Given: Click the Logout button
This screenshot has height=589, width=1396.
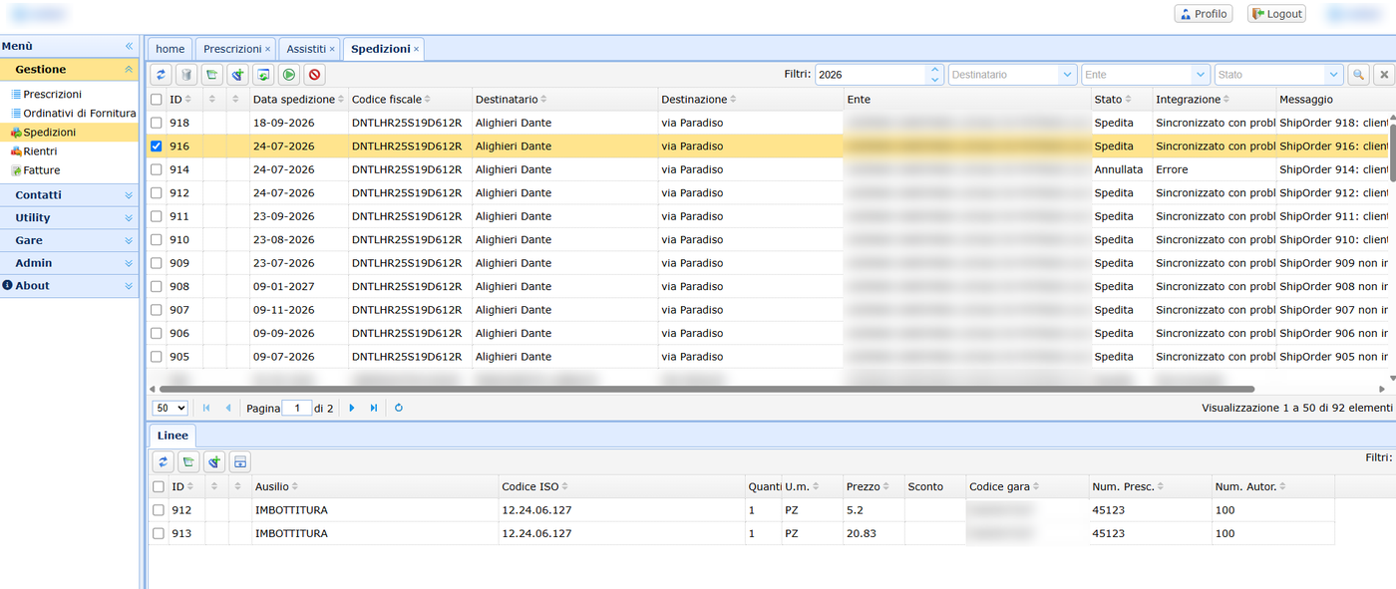Looking at the screenshot, I should tap(1276, 14).
